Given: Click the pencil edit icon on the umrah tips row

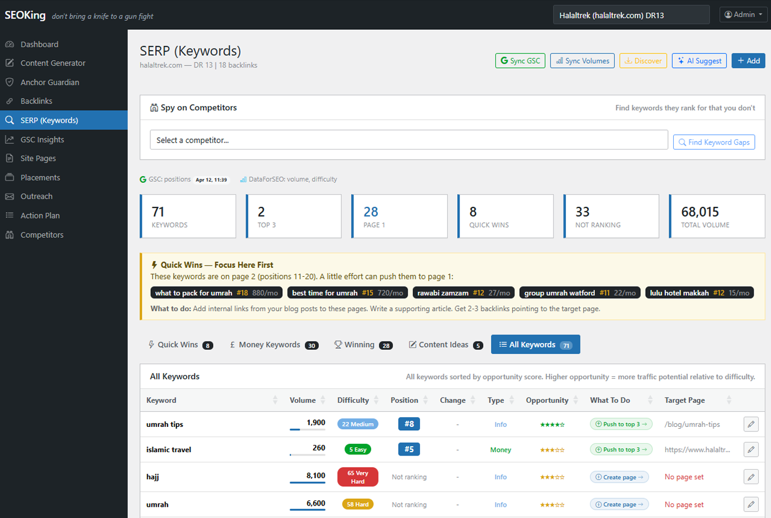Looking at the screenshot, I should click(751, 424).
